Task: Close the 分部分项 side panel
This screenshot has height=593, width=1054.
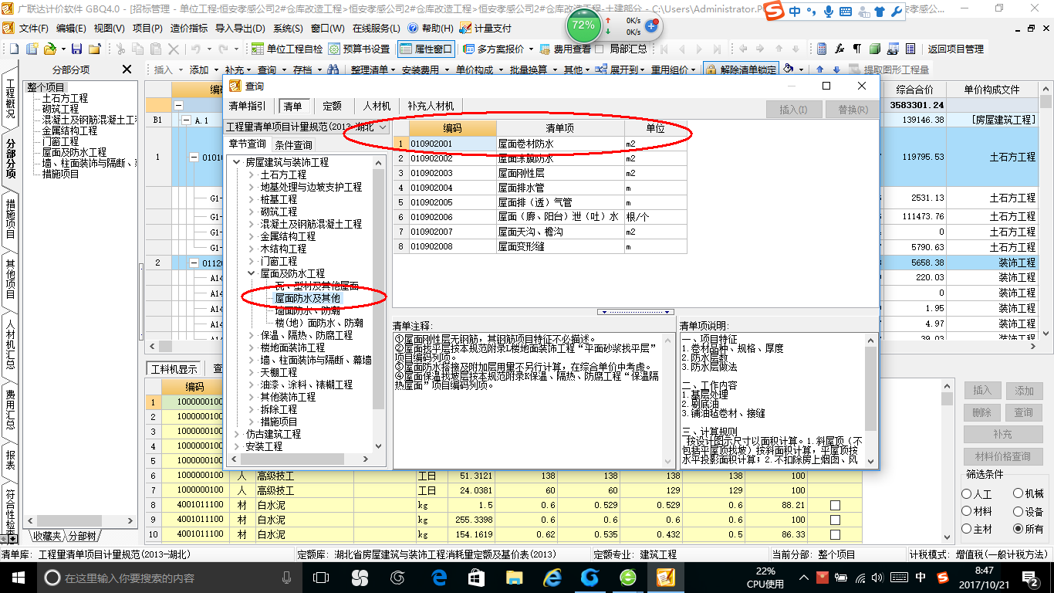Action: [x=127, y=69]
